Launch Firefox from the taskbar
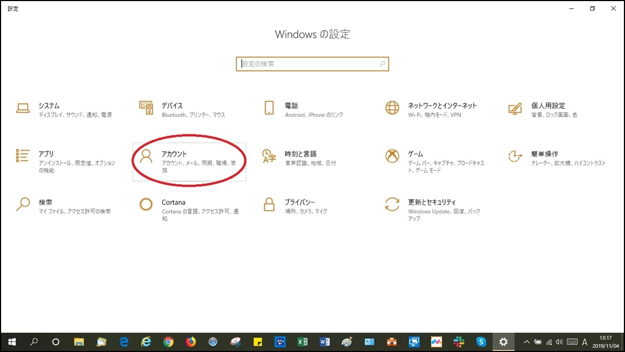Screen dimensions: 625x352 [x=190, y=342]
